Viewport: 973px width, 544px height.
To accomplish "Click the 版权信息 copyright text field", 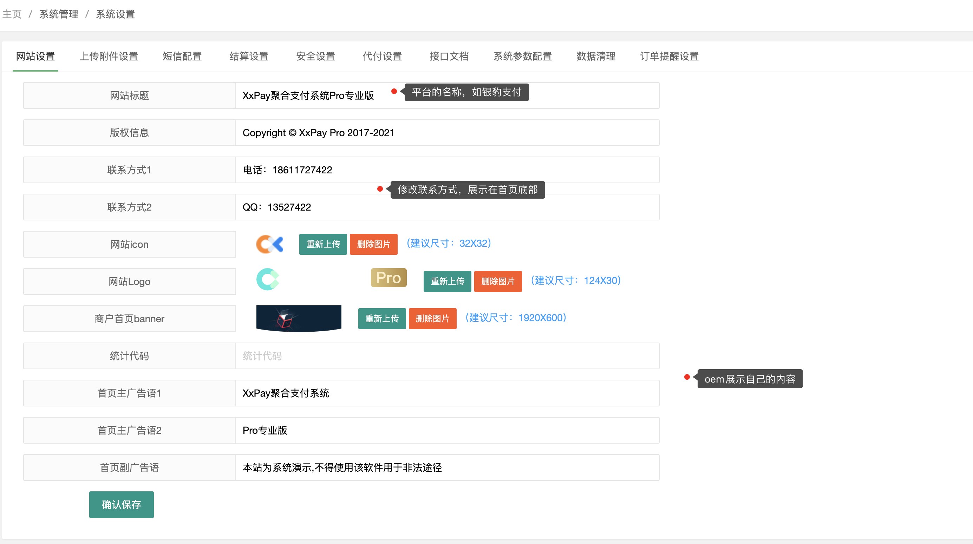I will pos(447,133).
